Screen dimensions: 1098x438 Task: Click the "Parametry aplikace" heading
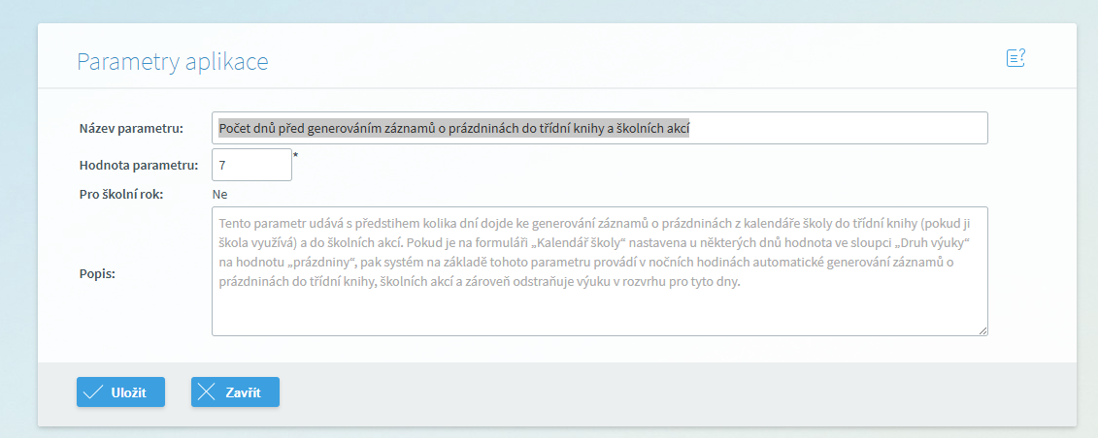tap(172, 61)
